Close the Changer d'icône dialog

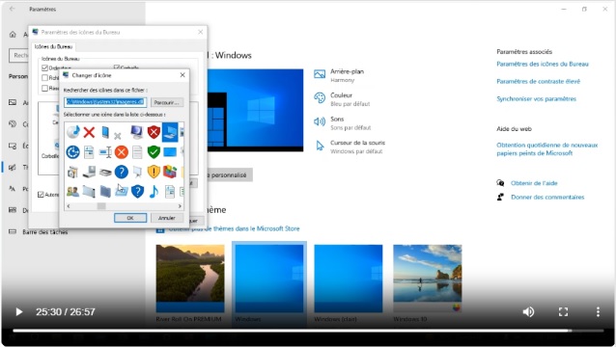pos(182,75)
